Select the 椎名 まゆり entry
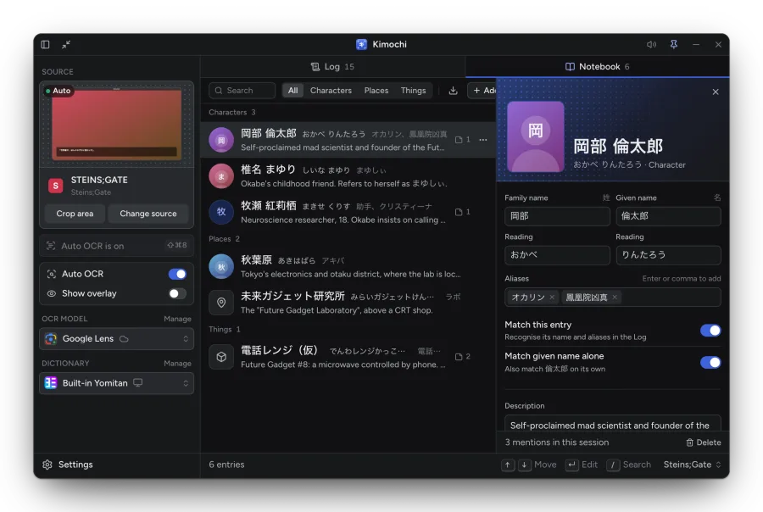Viewport: 763px width, 512px height. pos(348,176)
